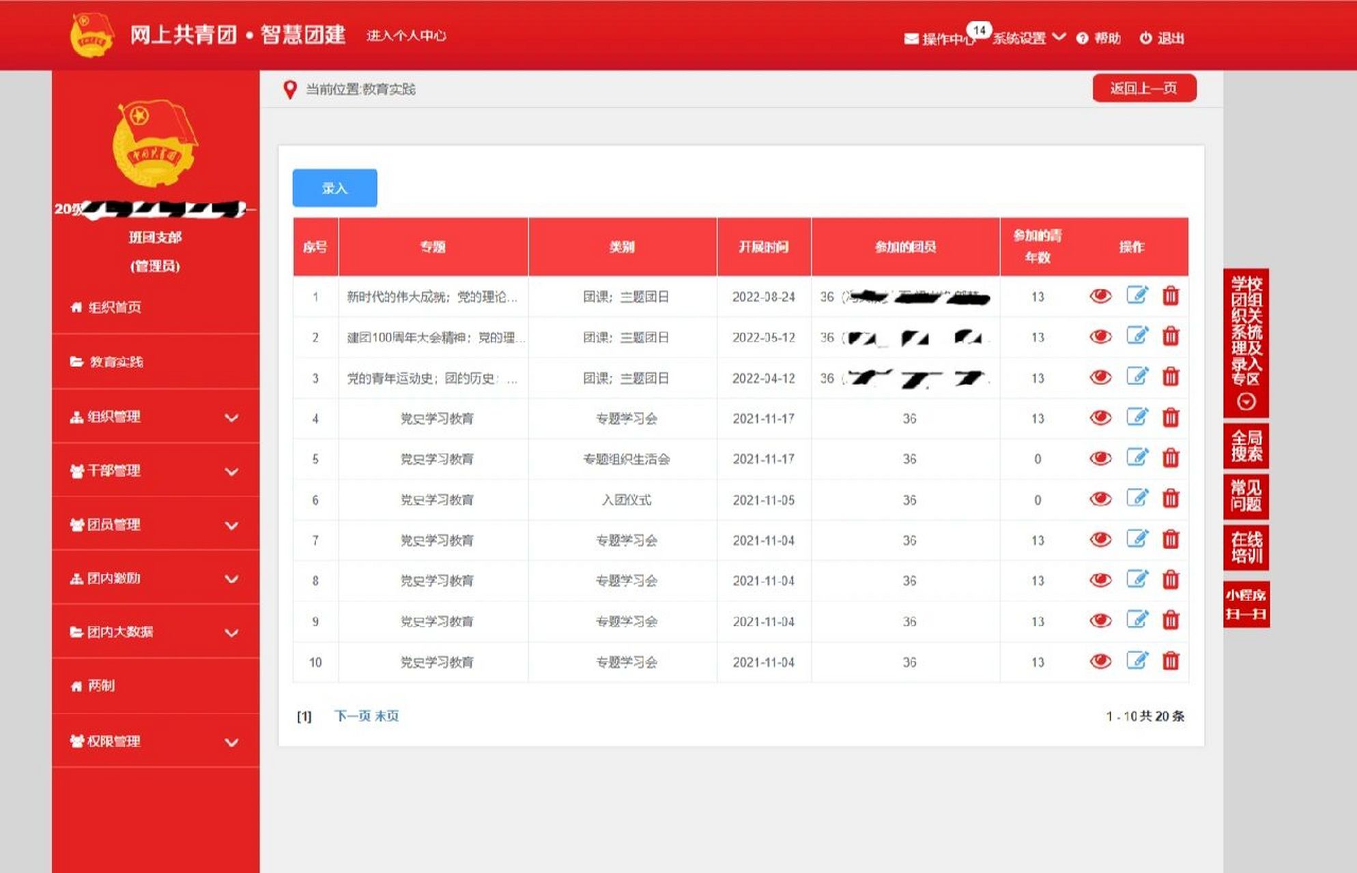Click the location pin icon beside 当前位置

point(291,88)
